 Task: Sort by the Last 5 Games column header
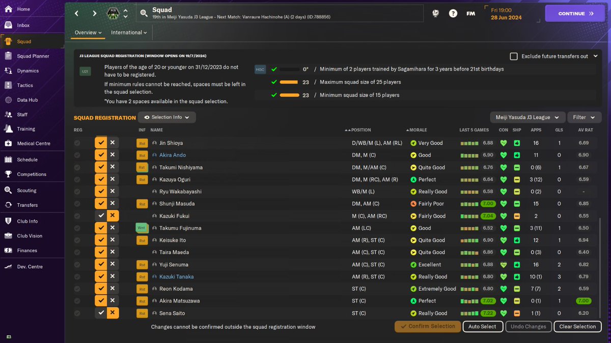click(475, 130)
